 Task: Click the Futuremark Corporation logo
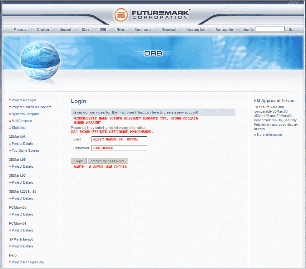(x=152, y=15)
